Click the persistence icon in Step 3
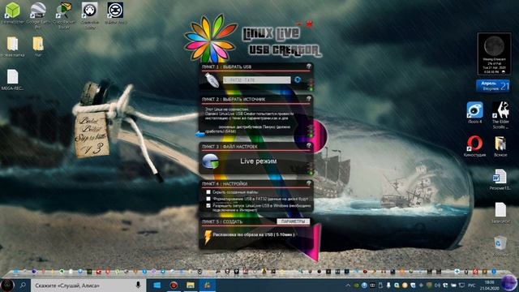This screenshot has height=292, width=519. pyautogui.click(x=211, y=161)
